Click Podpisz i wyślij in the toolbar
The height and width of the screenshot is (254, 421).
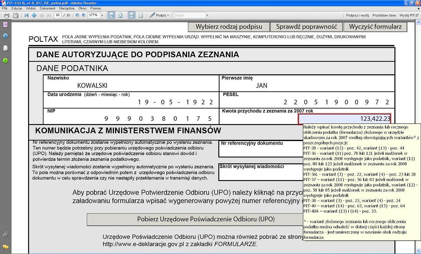[x=357, y=15]
